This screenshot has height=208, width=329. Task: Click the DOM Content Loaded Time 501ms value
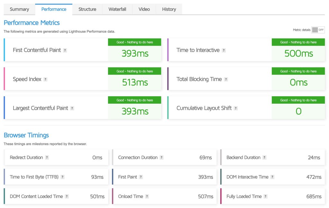(97, 196)
